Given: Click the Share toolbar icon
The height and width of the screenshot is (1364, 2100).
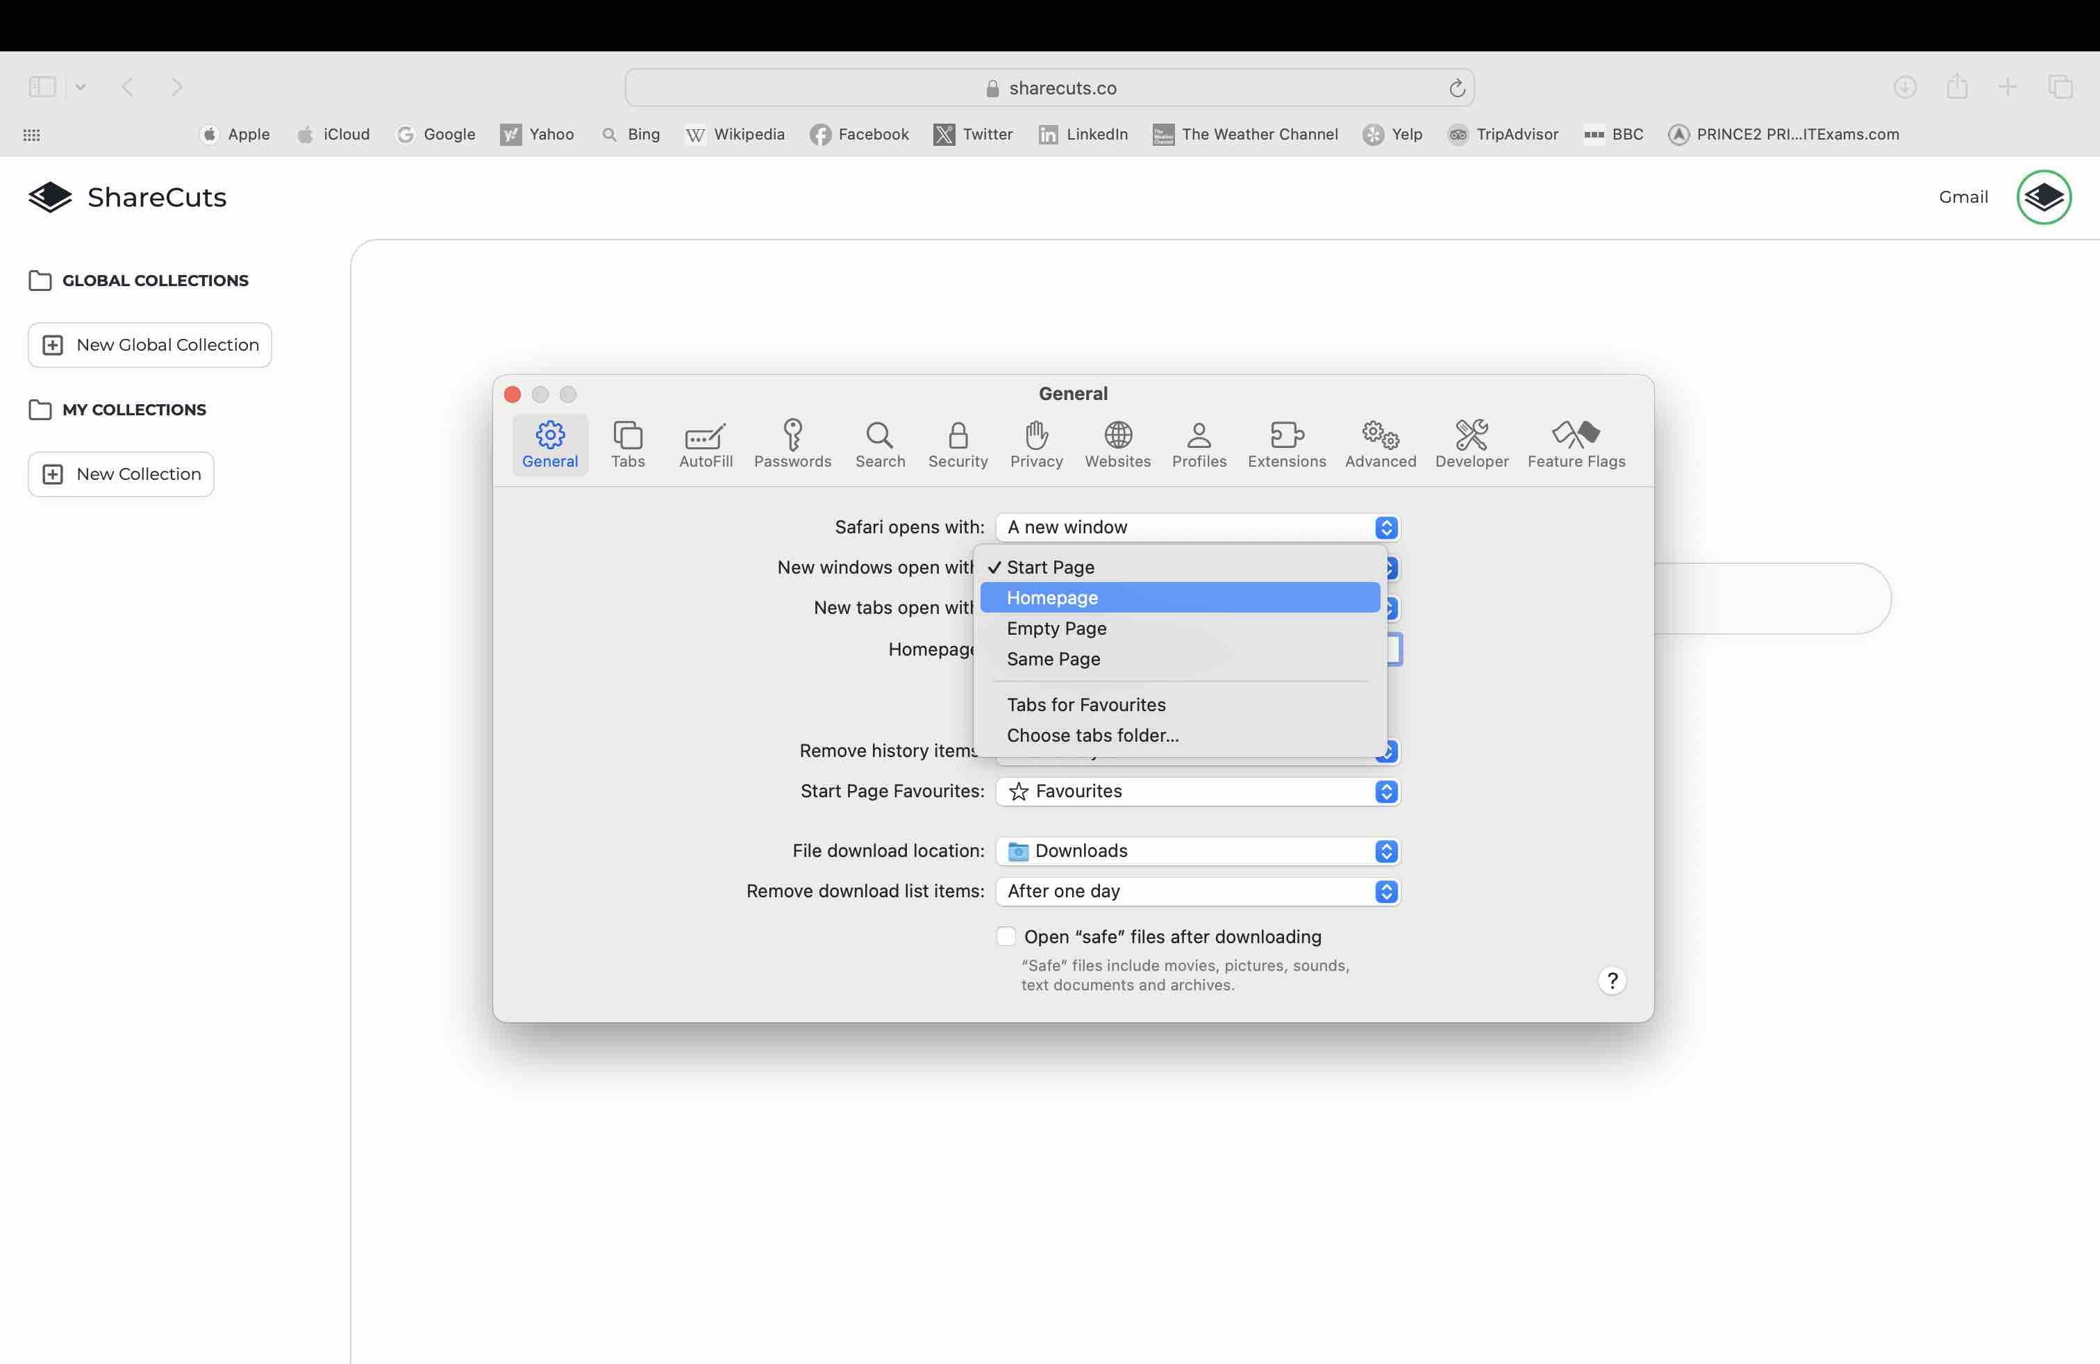Looking at the screenshot, I should coord(1957,86).
